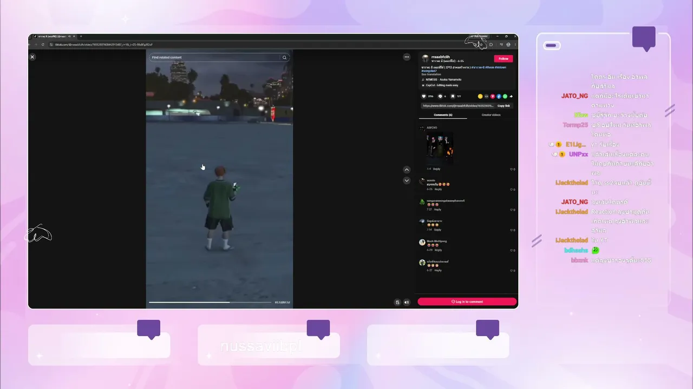Screen dimensions: 693x389
Task: Reply to Moch Wuttipong's comment
Action: click(438, 250)
